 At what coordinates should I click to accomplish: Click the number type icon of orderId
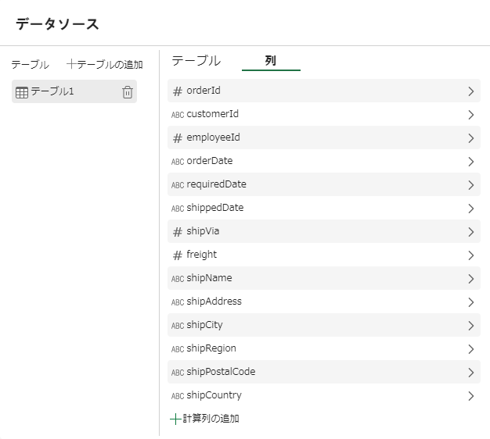pos(177,91)
